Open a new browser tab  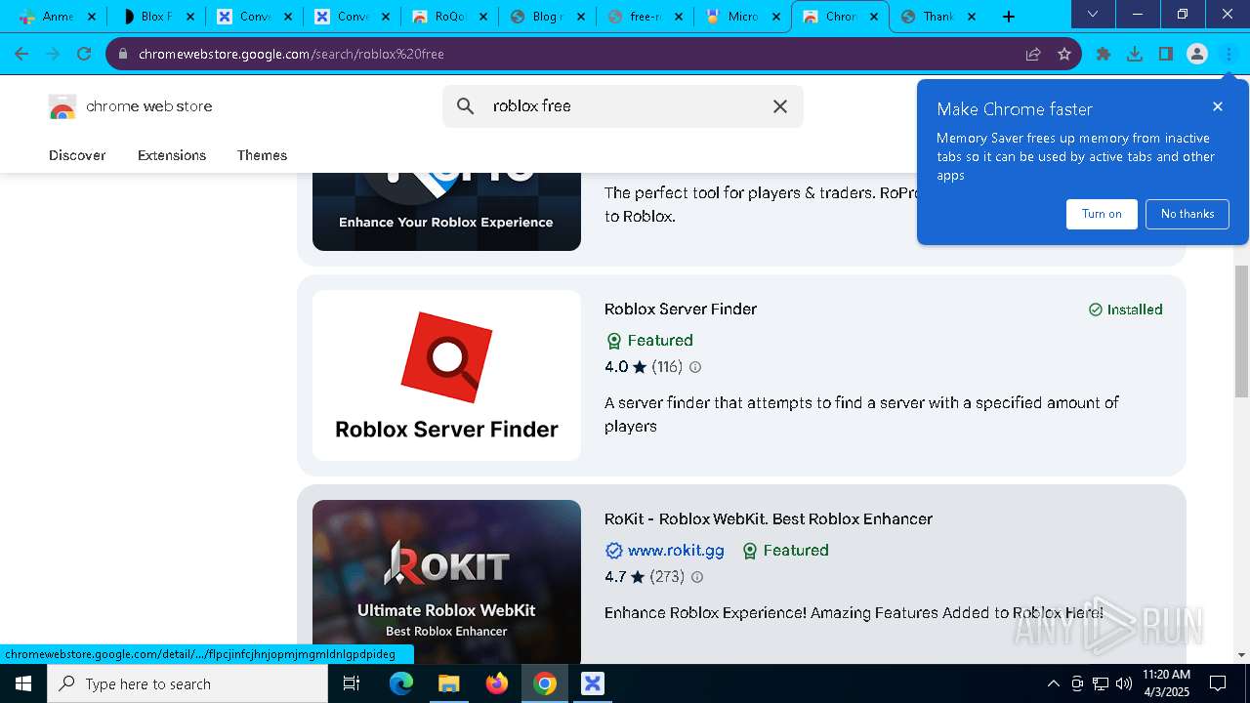point(1009,16)
